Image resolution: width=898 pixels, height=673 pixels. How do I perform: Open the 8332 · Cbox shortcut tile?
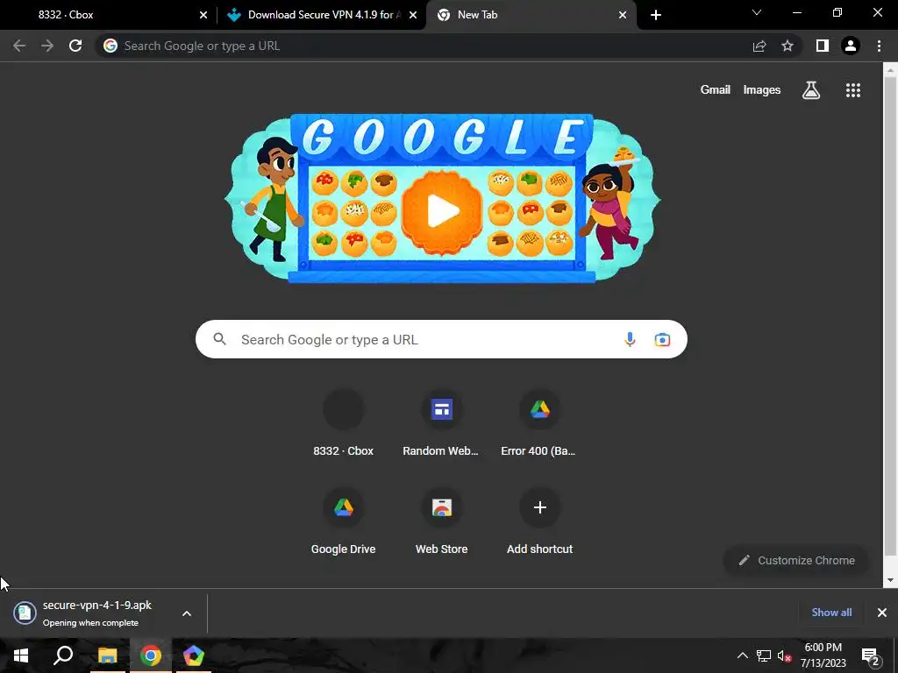click(x=343, y=424)
